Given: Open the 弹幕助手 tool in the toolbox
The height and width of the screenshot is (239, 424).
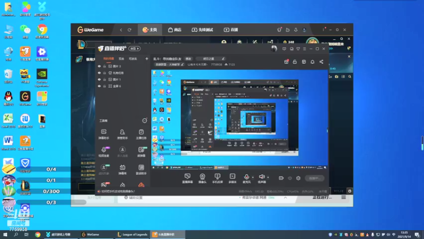Looking at the screenshot, I should click(x=103, y=134).
